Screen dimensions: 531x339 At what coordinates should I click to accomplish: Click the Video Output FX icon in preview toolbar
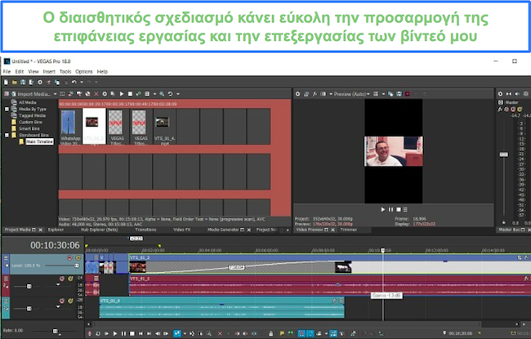[315, 94]
